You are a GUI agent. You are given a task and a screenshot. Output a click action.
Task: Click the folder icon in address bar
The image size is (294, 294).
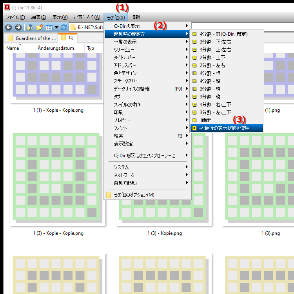coord(73,27)
